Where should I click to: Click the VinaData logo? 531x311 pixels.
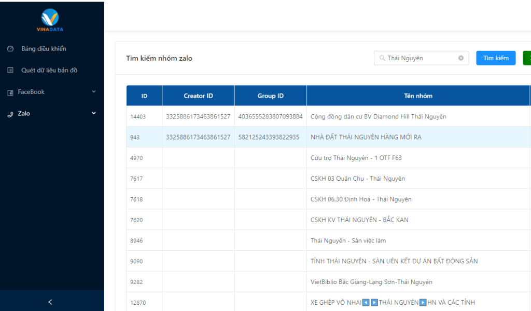click(50, 20)
